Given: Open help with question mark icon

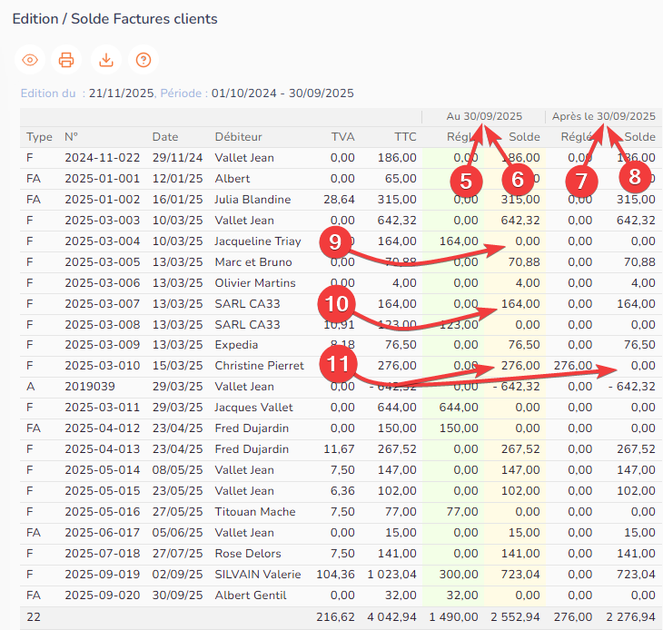Looking at the screenshot, I should point(143,60).
